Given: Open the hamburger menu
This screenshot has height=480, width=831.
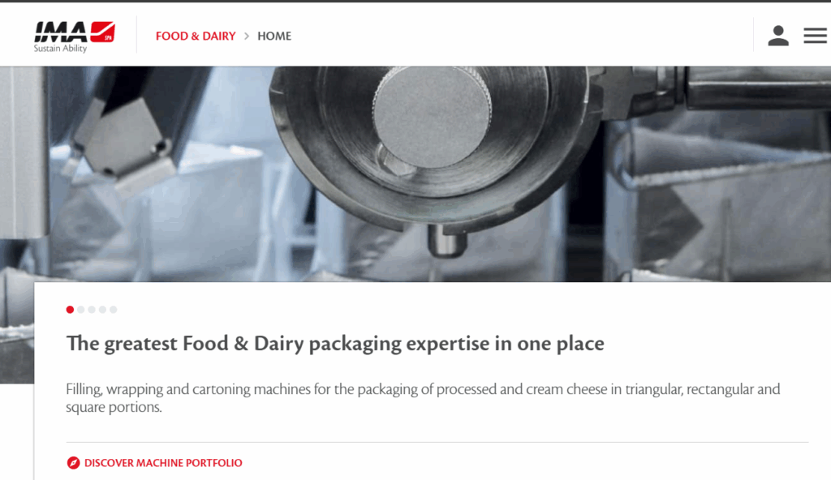Looking at the screenshot, I should 815,36.
